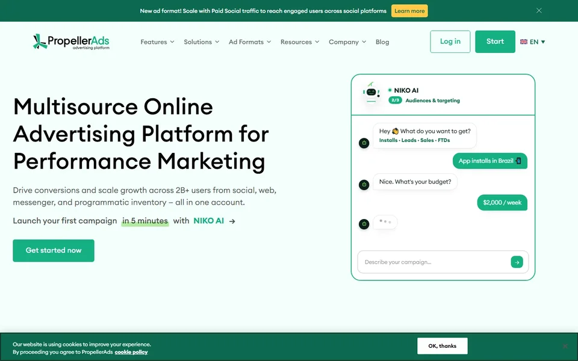Screen dimensions: 578x361
Task: Go to the Blog page
Action: click(382, 42)
